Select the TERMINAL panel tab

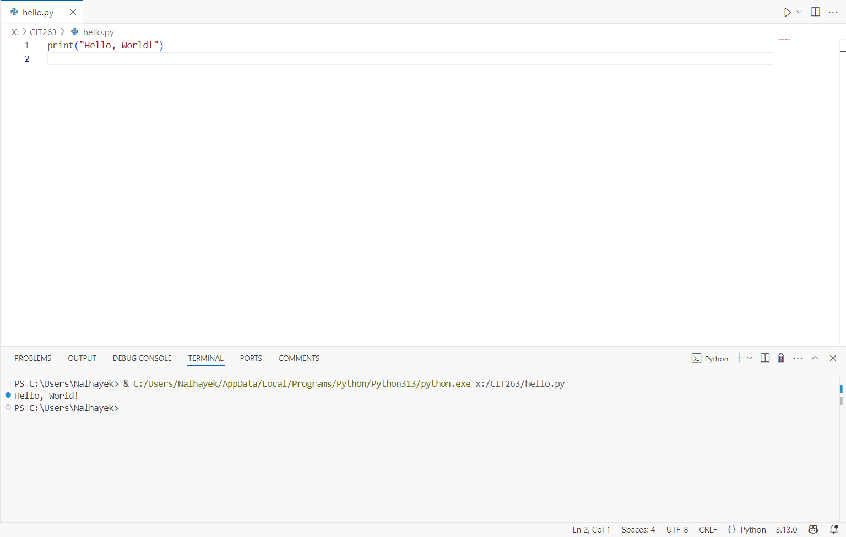(x=206, y=358)
